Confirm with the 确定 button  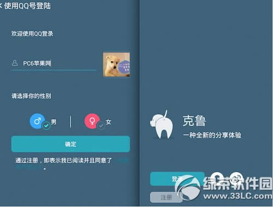tap(70, 144)
